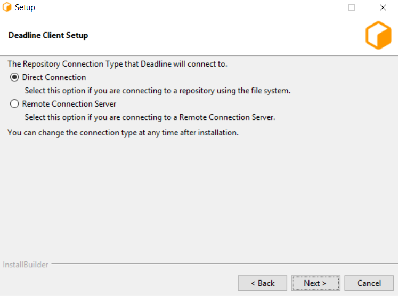The height and width of the screenshot is (296, 398).
Task: Minimize the Setup window
Action: pyautogui.click(x=321, y=8)
